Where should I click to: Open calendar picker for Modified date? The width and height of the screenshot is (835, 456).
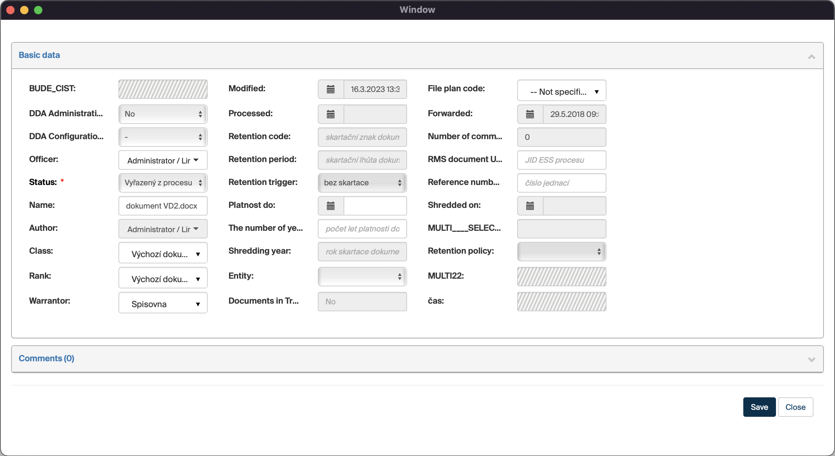pyautogui.click(x=330, y=89)
